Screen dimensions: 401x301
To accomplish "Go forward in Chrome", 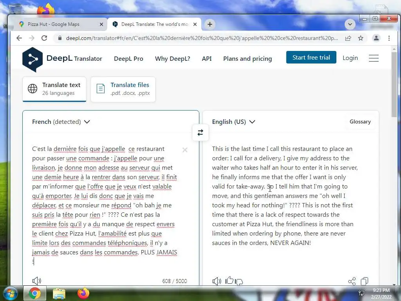I will pos(32,38).
